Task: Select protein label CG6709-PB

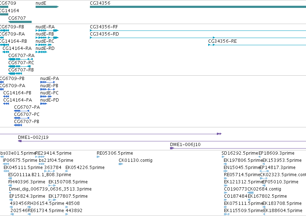Action: tap(12, 79)
